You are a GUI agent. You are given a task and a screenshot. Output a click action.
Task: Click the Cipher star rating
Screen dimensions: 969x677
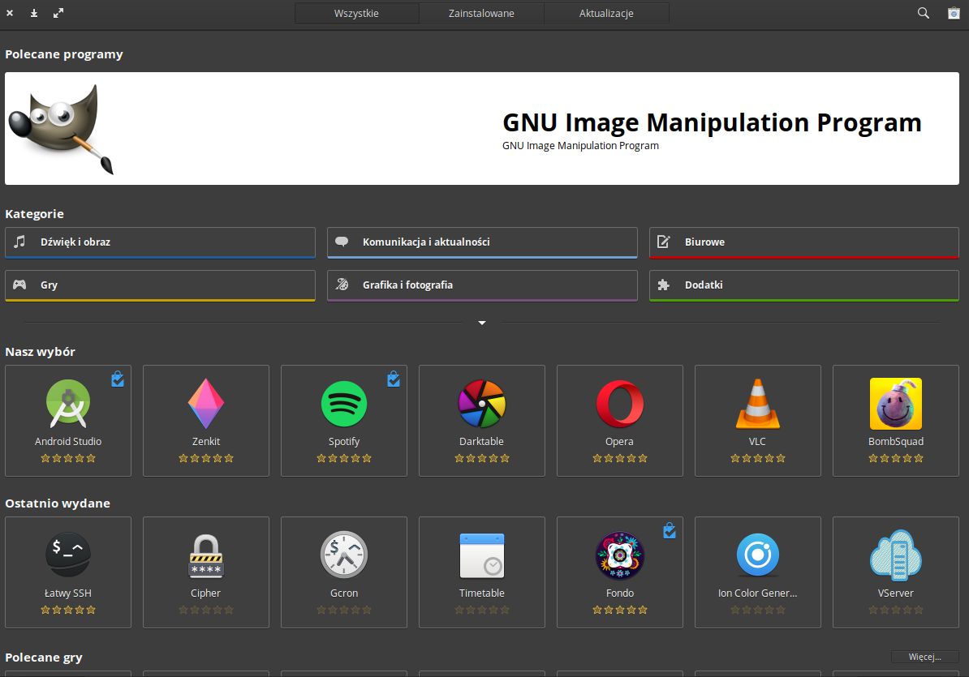[206, 610]
